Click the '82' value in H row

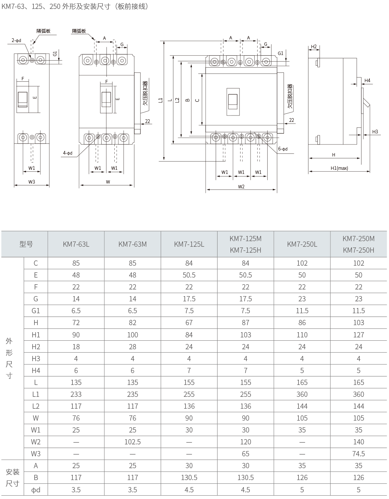[133, 323]
